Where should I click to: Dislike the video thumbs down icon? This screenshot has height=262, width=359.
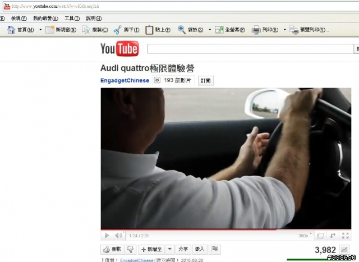130,250
